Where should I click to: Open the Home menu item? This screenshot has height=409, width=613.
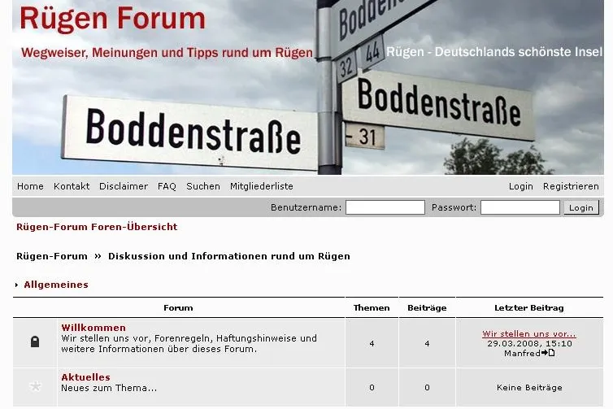(30, 186)
